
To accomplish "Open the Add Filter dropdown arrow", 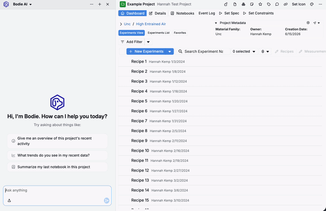I will [148, 42].
